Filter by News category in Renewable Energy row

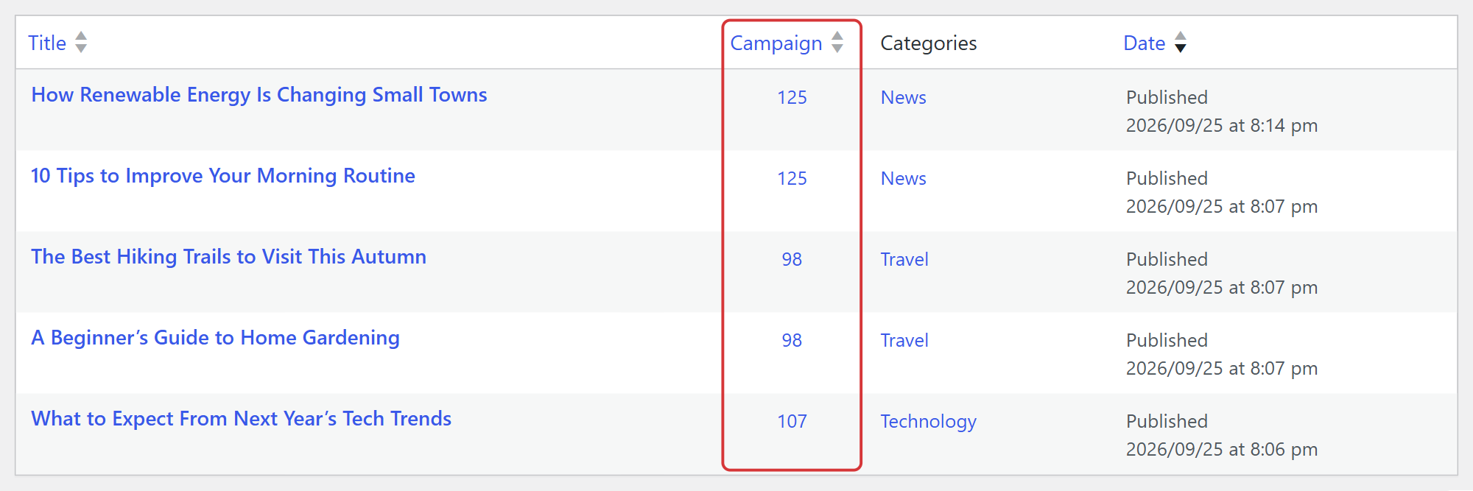coord(904,98)
